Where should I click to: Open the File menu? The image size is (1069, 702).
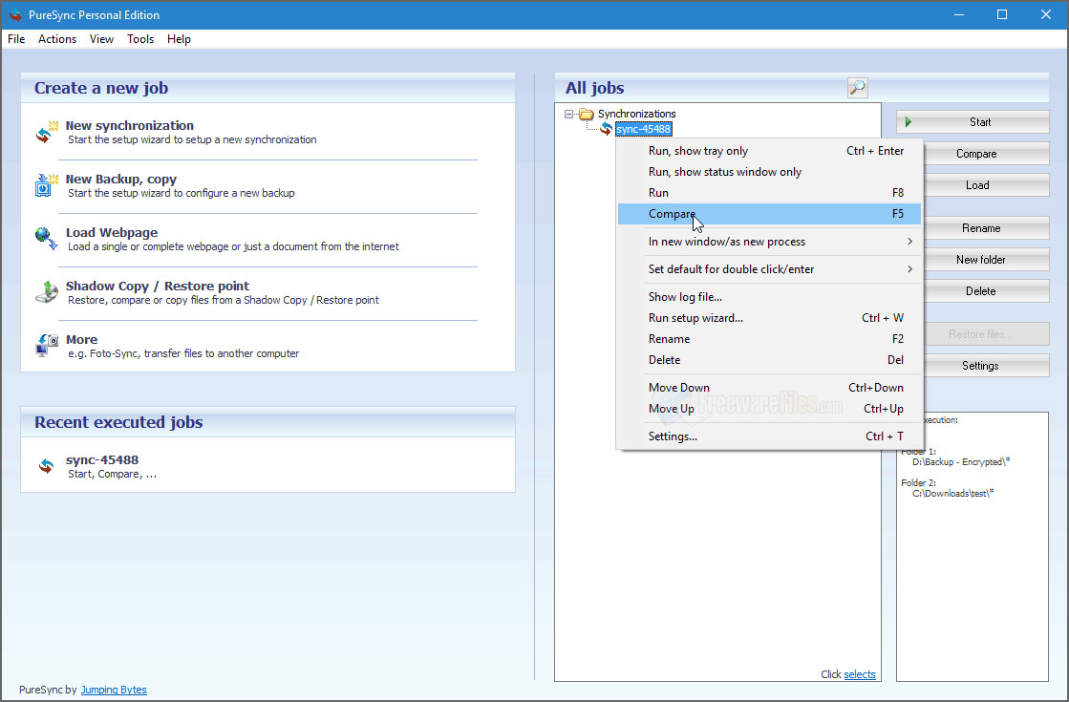point(16,39)
